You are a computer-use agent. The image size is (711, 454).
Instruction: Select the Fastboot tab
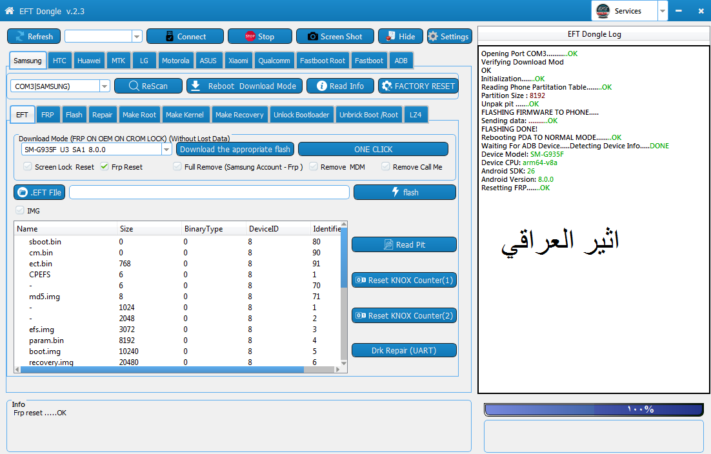(368, 60)
